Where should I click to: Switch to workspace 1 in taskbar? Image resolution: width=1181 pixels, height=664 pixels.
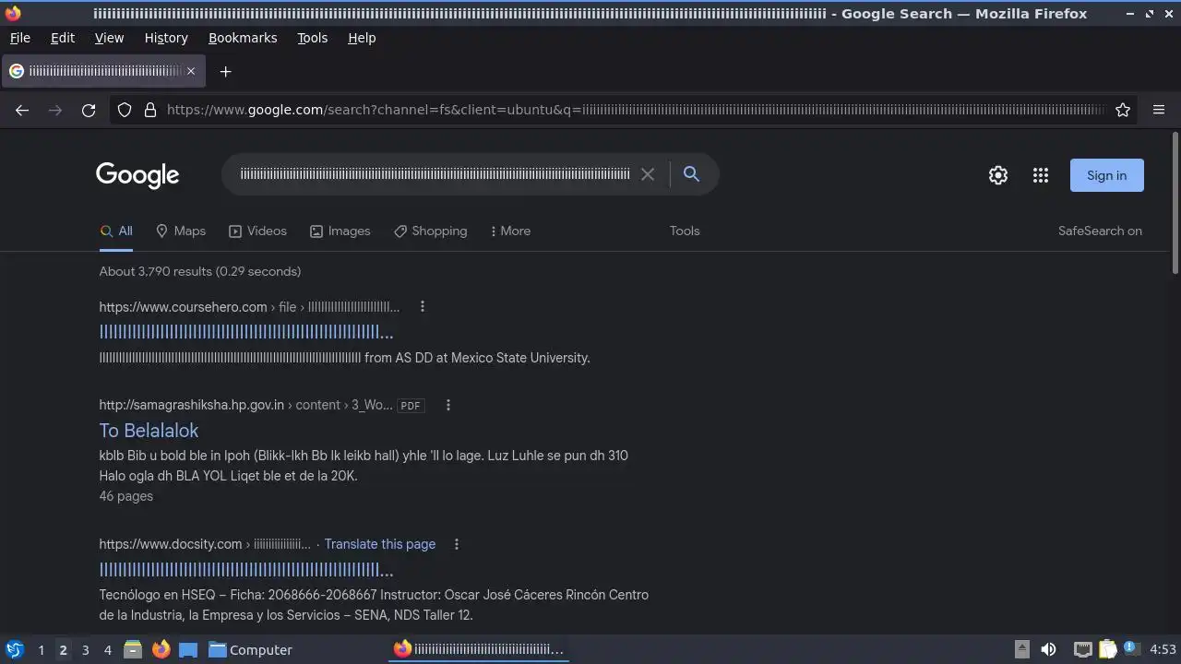41,650
